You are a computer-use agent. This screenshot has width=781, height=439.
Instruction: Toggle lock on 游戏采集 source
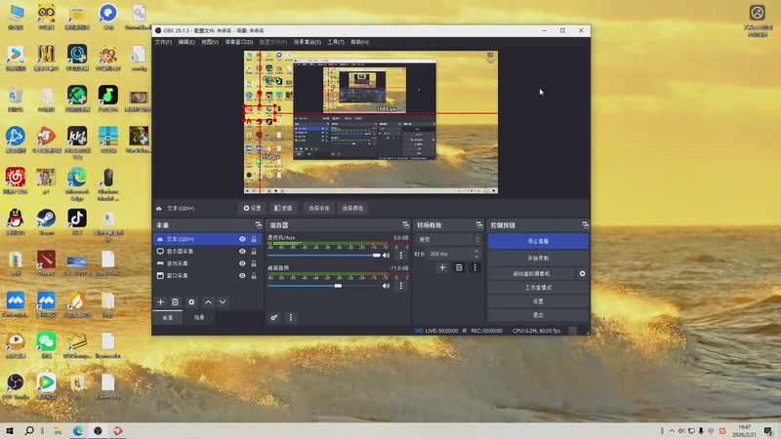254,263
